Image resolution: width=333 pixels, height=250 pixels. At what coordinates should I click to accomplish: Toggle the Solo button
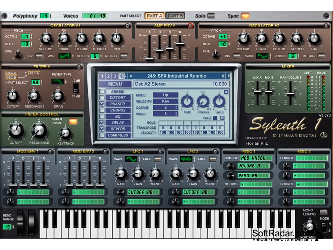click(211, 16)
